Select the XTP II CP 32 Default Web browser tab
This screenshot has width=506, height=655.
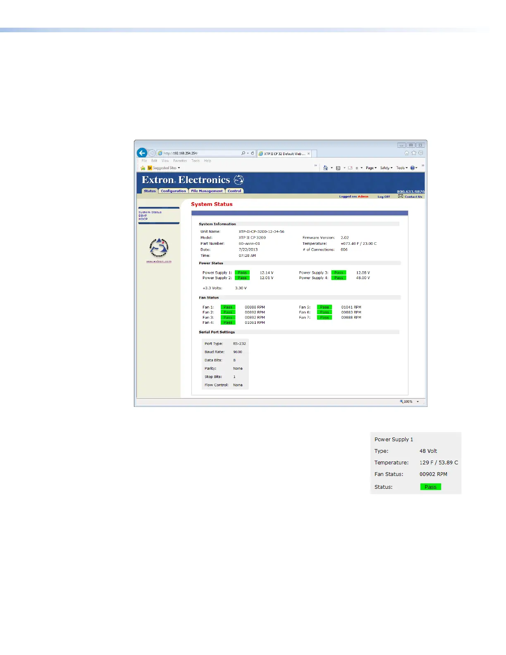pos(284,154)
